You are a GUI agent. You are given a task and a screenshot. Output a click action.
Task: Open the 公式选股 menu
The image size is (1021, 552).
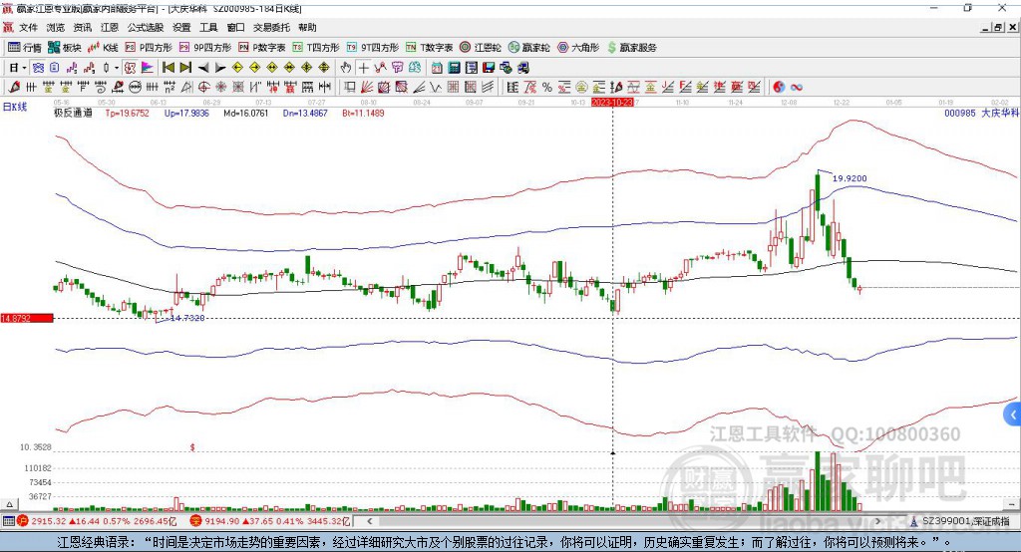pos(146,27)
